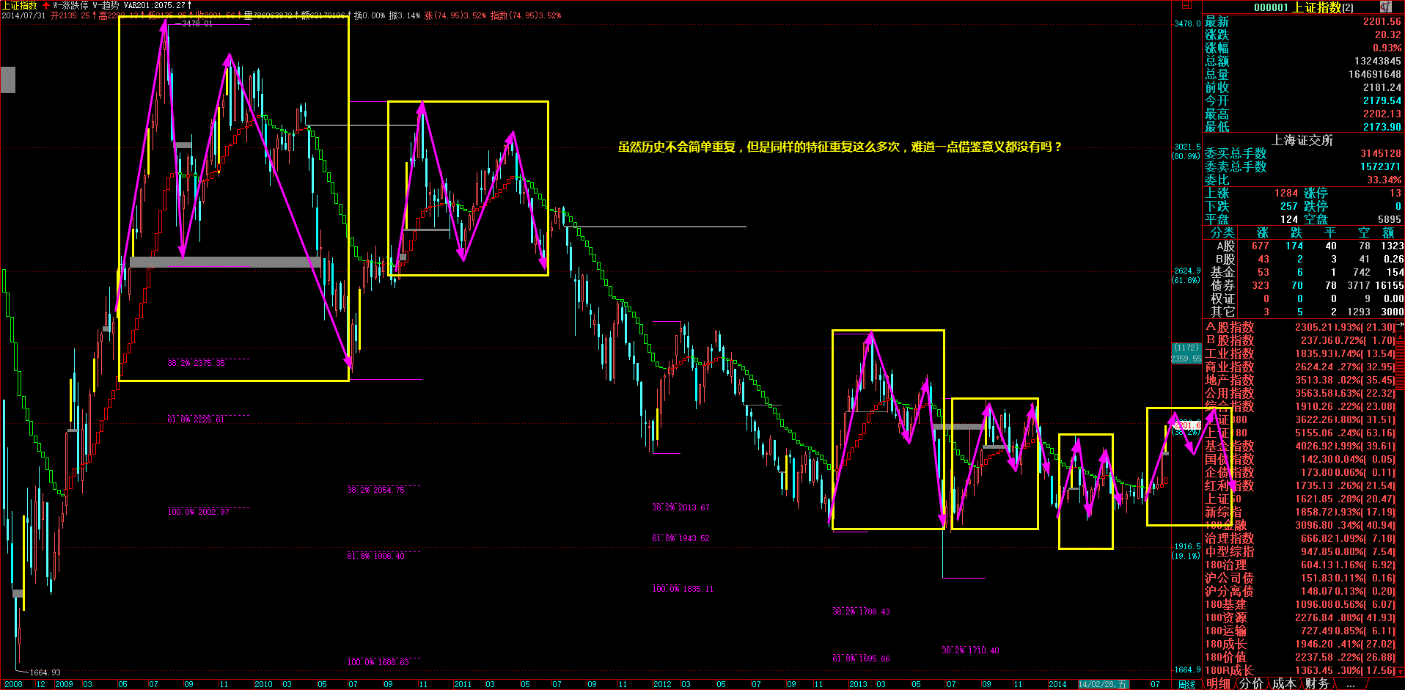Screen dimensions: 1405x690
Task: Open the 财务 tab
Action: (1316, 683)
